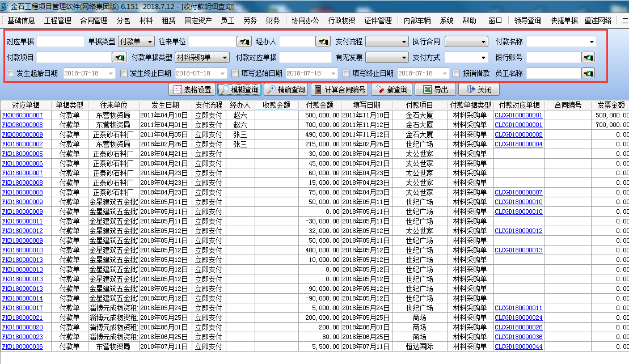
Task: Open the 快捷单据 menu
Action: [x=564, y=20]
